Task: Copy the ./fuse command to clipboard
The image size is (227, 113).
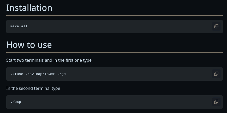Action: point(216,74)
